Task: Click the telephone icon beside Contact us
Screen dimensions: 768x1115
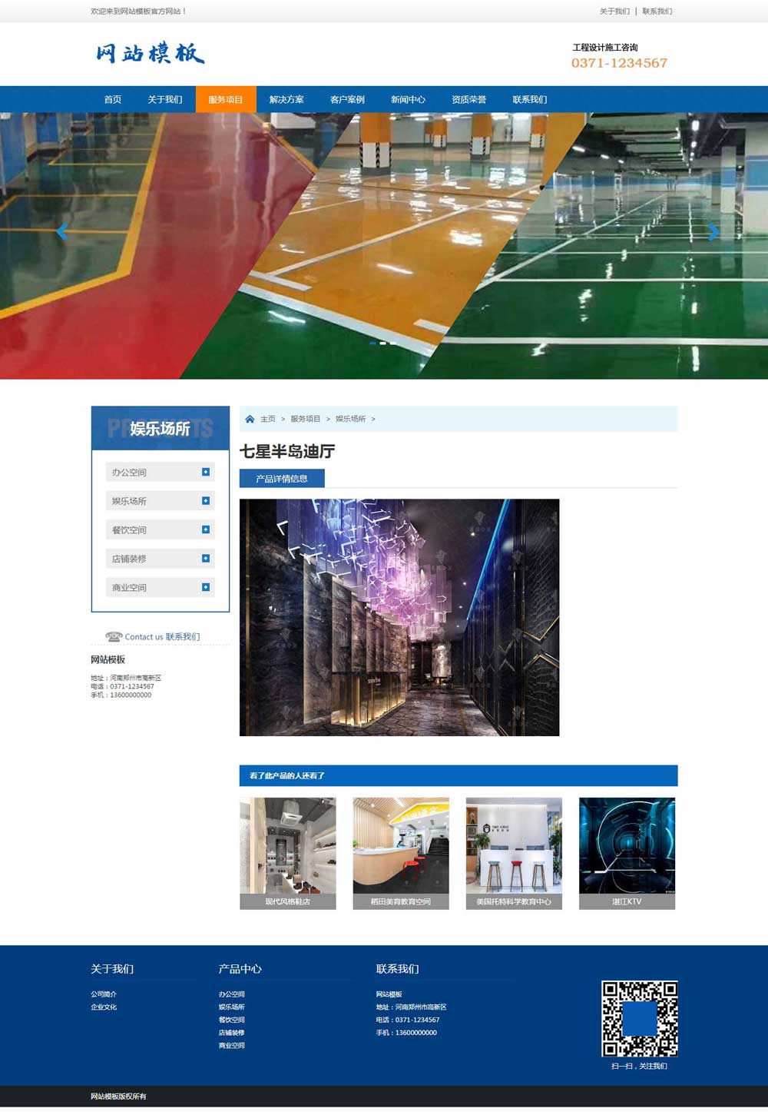Action: point(114,636)
